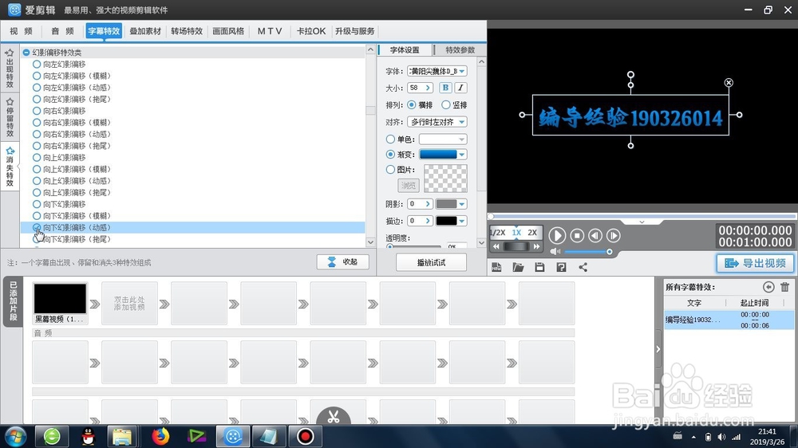This screenshot has width=798, height=448.
Task: Create new project icon
Action: coord(496,267)
